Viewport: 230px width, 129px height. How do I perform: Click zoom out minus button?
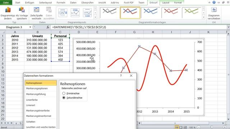coord(199,128)
